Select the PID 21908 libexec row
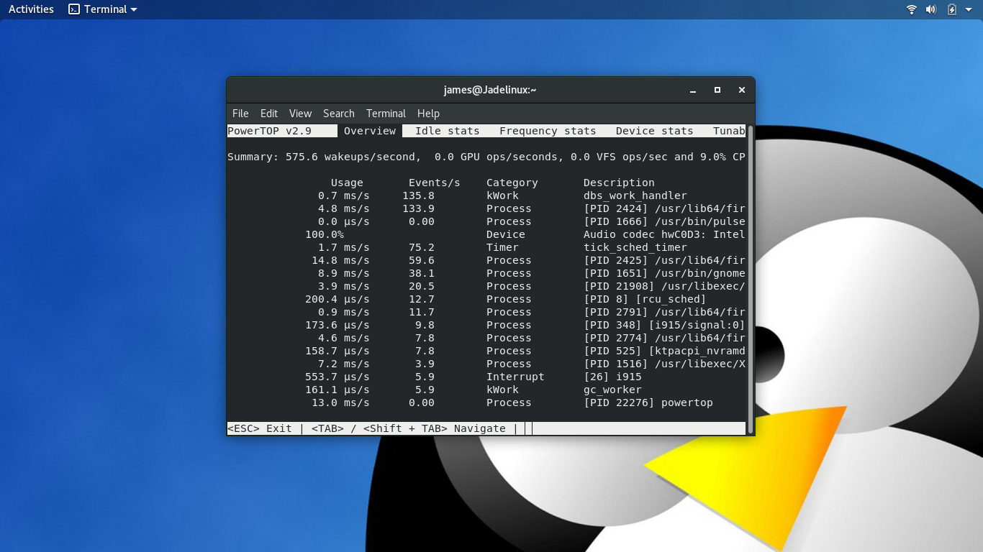Image resolution: width=983 pixels, height=552 pixels. (x=486, y=286)
